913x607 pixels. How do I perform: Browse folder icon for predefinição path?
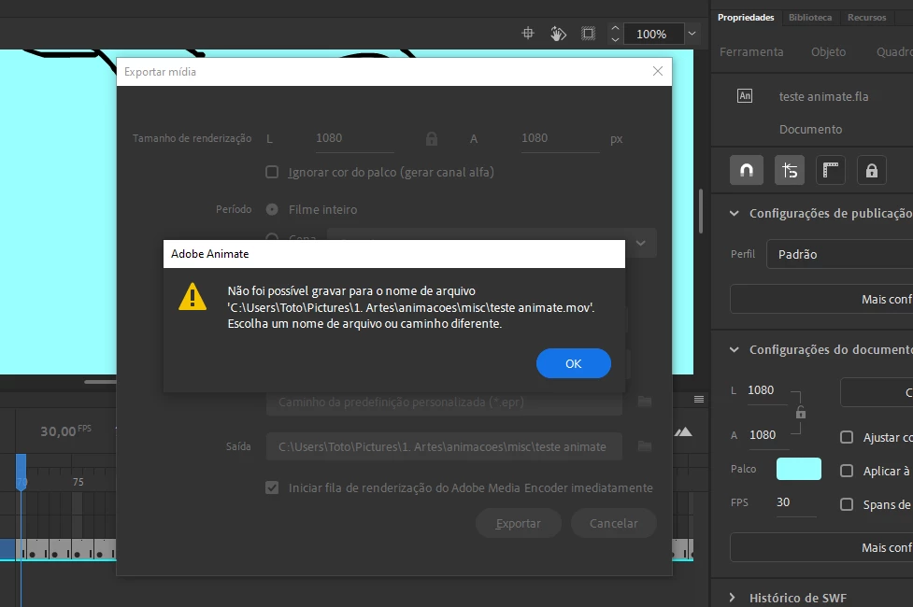coord(645,401)
